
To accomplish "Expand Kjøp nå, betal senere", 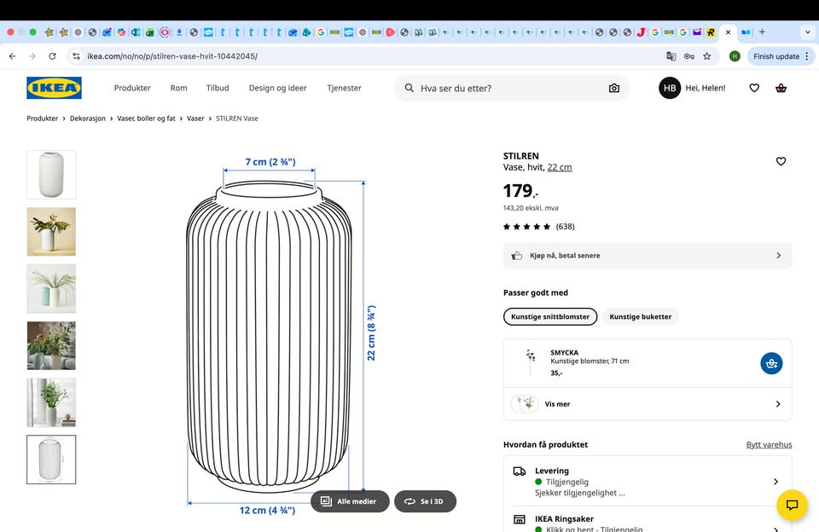I will coord(648,256).
